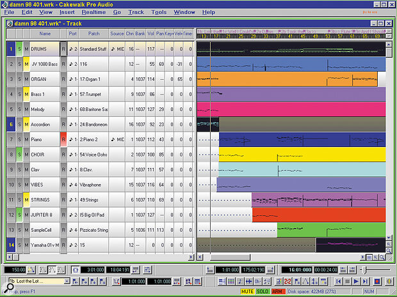Go to next marker icon
397x297 pixels.
coord(85,281)
